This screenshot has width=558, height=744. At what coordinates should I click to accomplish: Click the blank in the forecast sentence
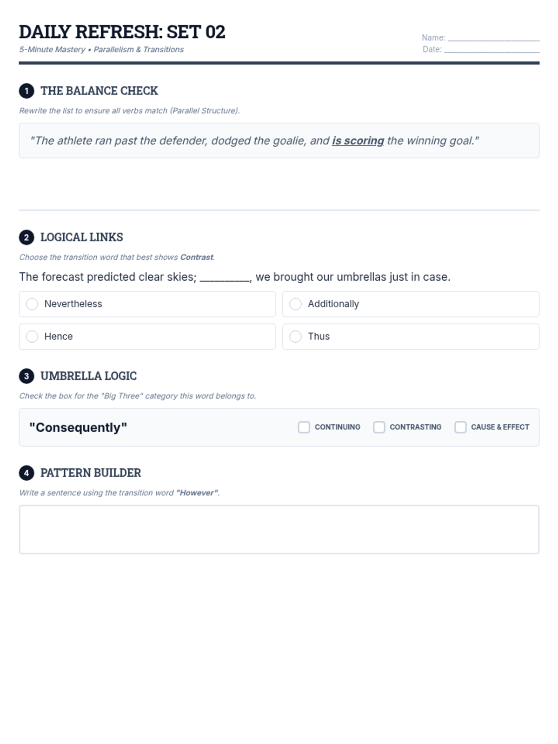(x=225, y=278)
